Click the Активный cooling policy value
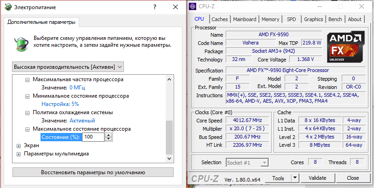374x188 pixels. (x=82, y=121)
